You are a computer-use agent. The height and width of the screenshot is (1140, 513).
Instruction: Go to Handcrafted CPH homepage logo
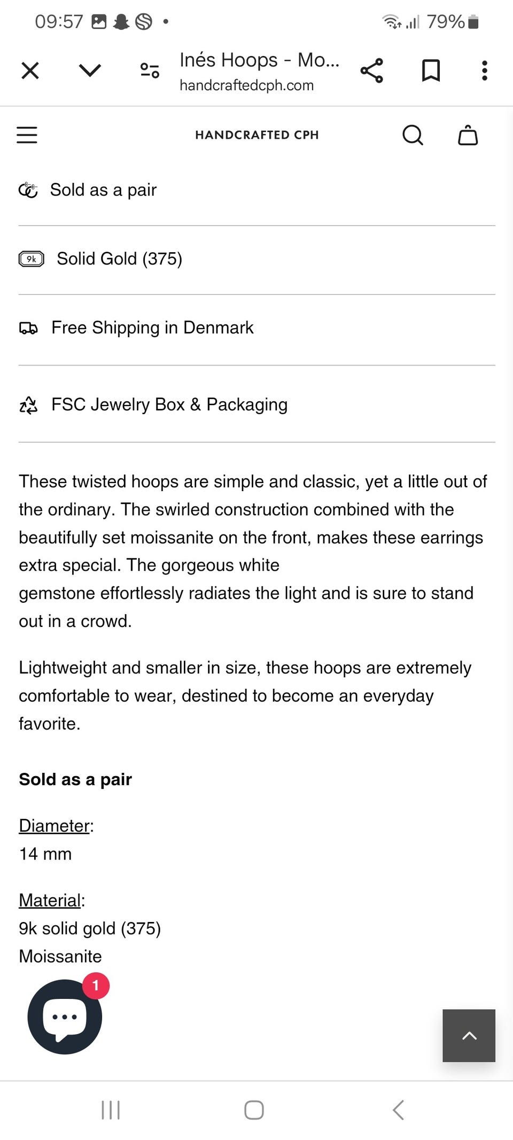click(257, 135)
